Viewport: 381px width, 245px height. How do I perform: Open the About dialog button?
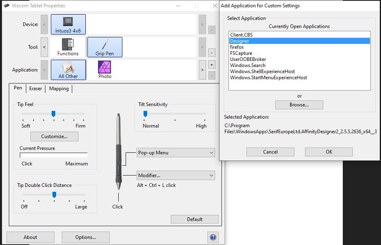pyautogui.click(x=30, y=237)
